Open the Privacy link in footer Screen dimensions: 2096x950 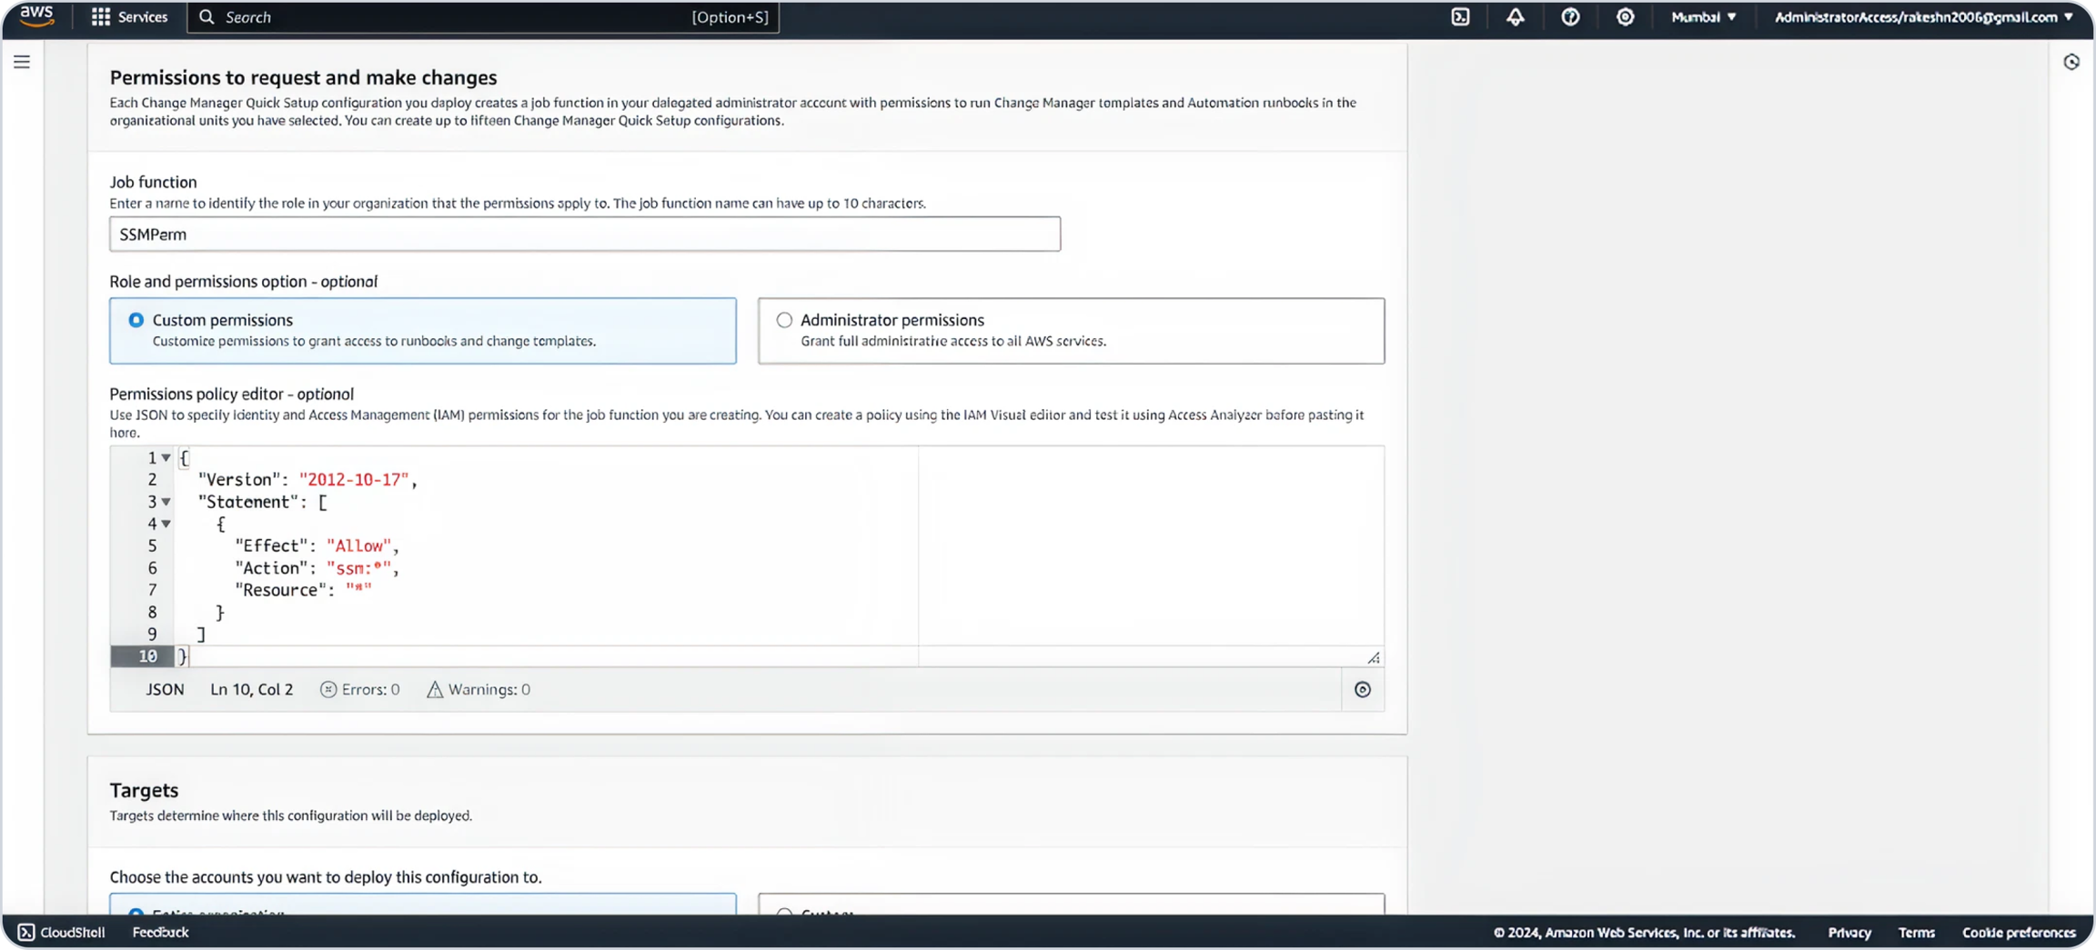(1849, 933)
